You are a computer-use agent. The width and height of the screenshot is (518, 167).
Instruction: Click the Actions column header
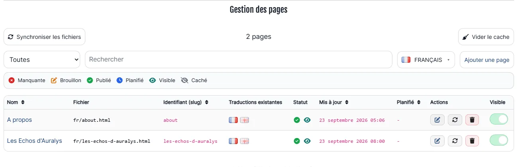coord(439,102)
